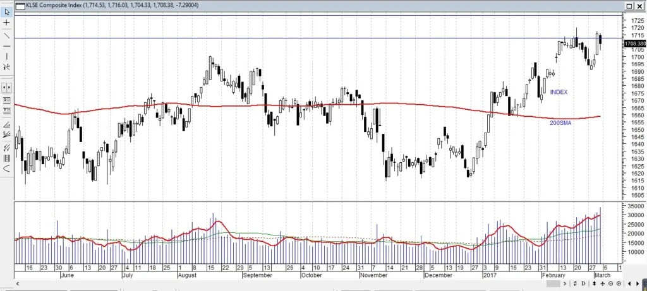The image size is (647, 291).
Task: Choose the horizontal line drawing tool
Action: [x=6, y=46]
